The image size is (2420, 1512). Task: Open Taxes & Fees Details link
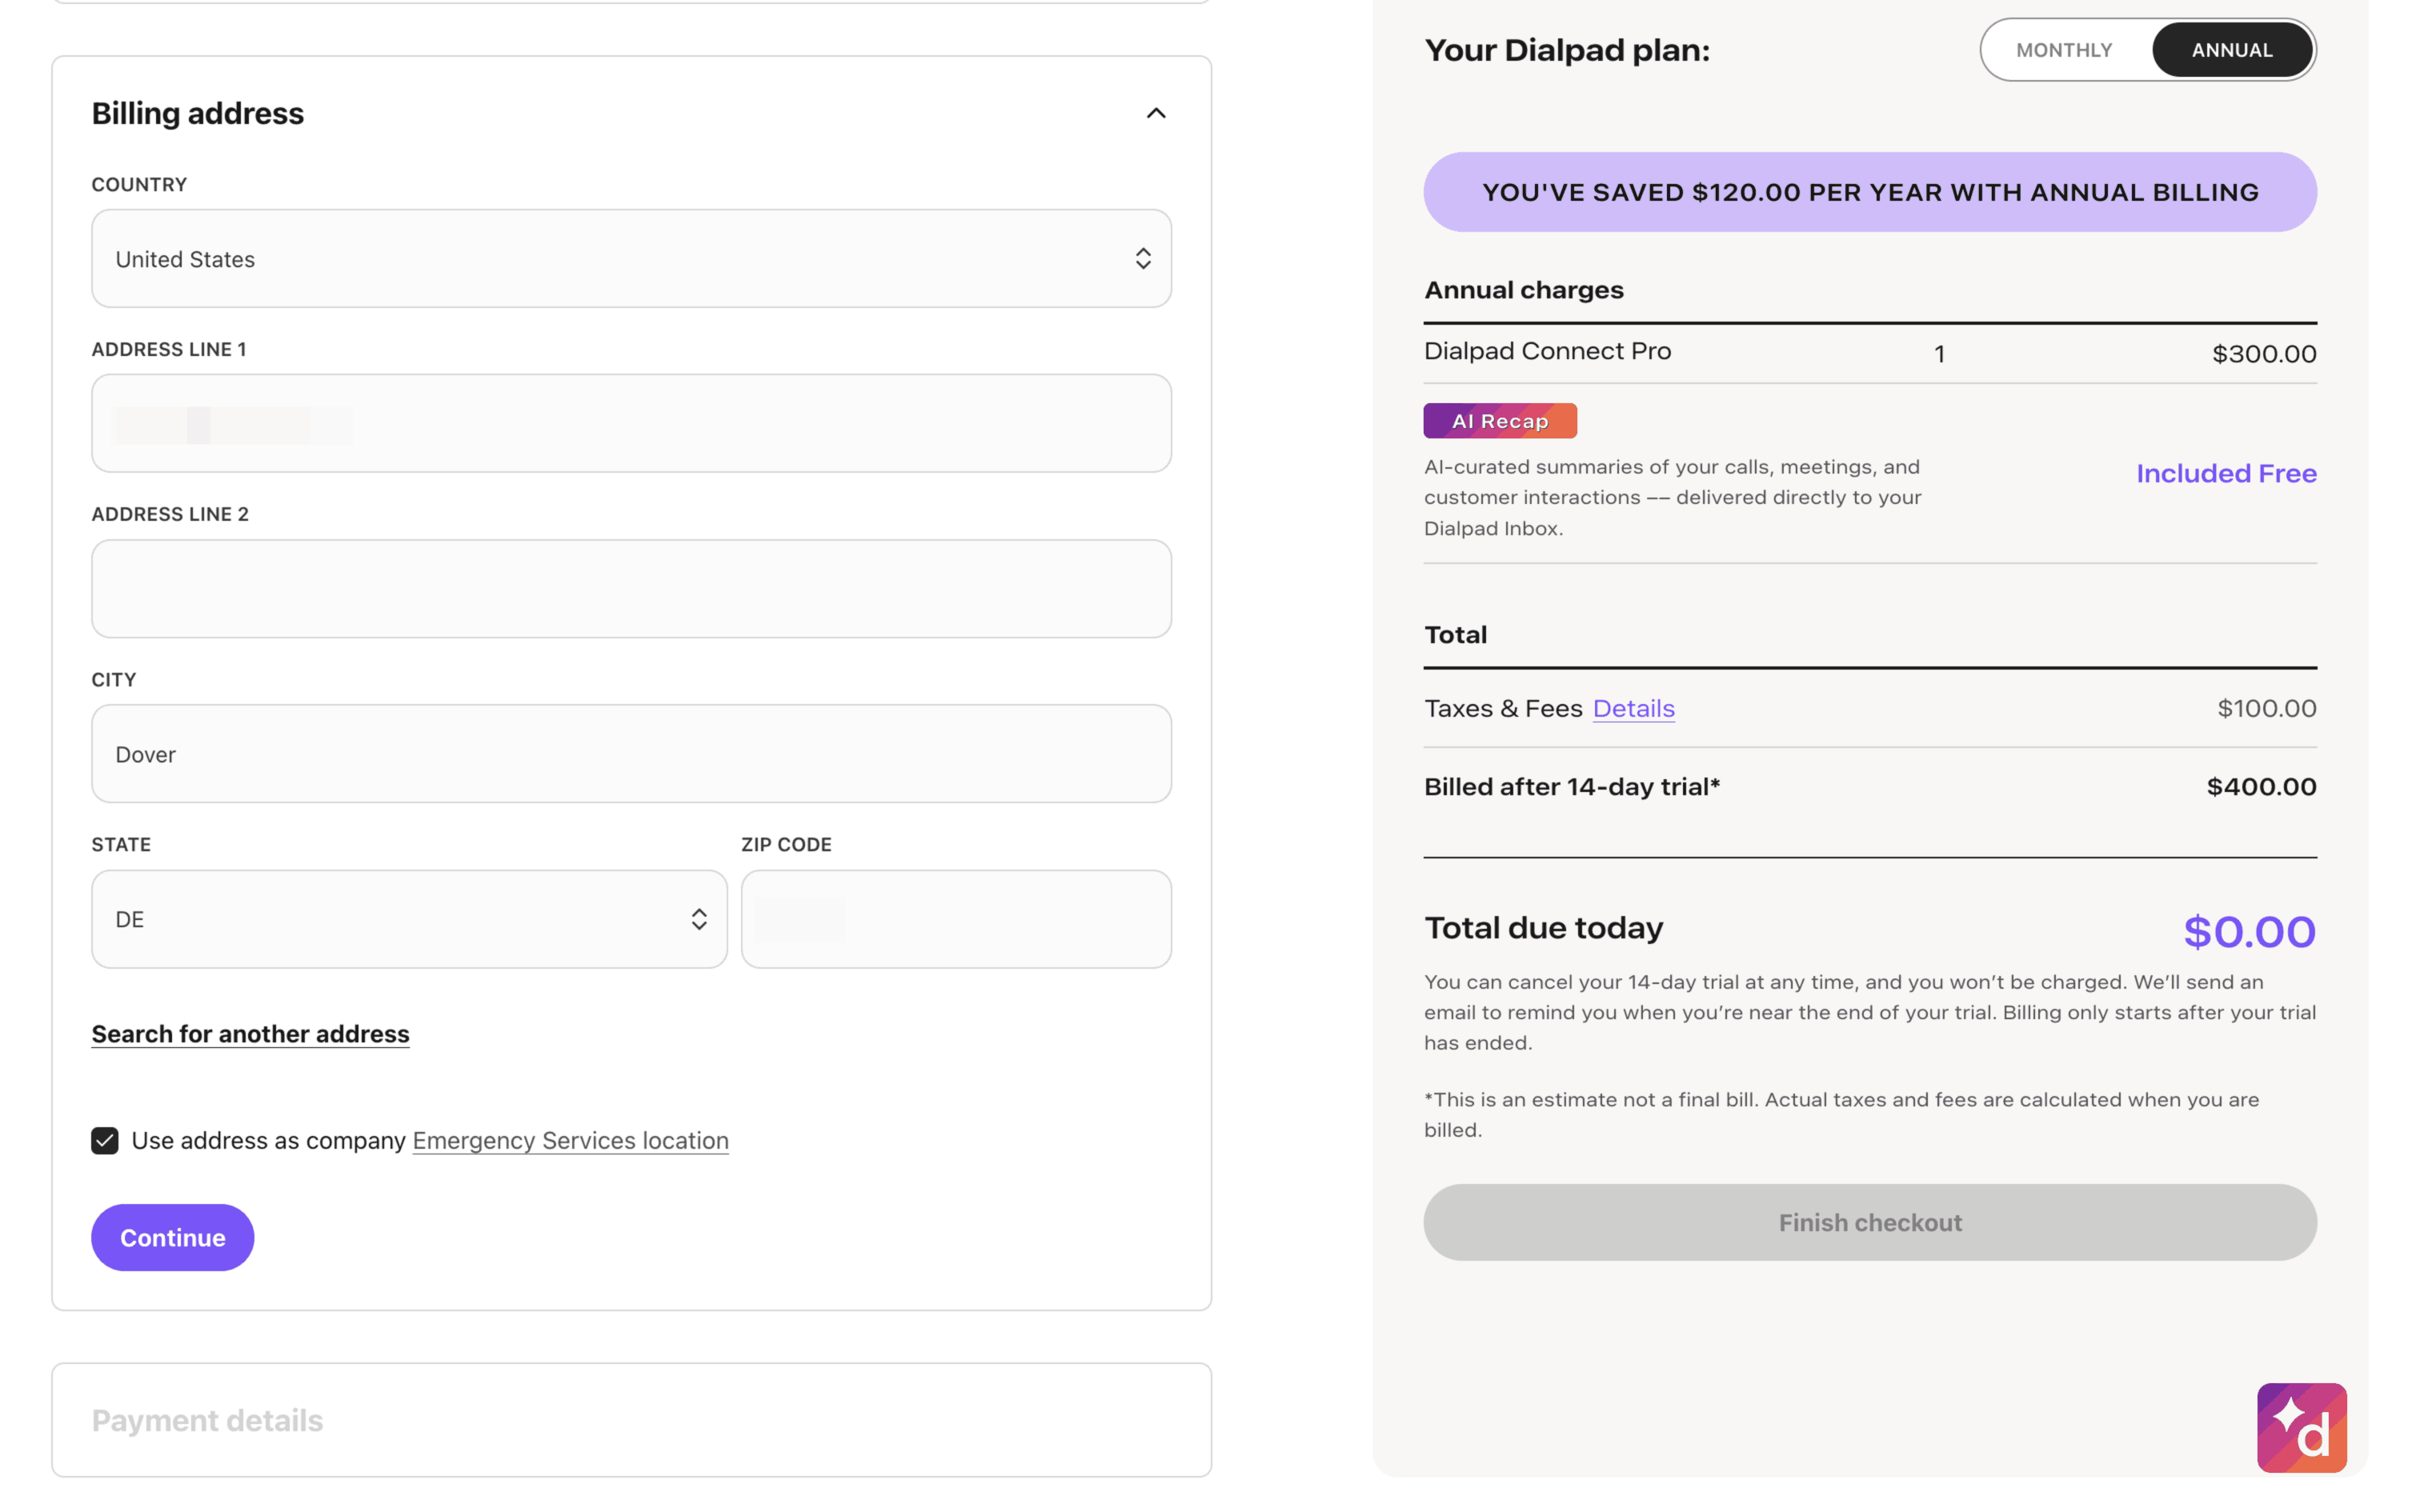1633,708
